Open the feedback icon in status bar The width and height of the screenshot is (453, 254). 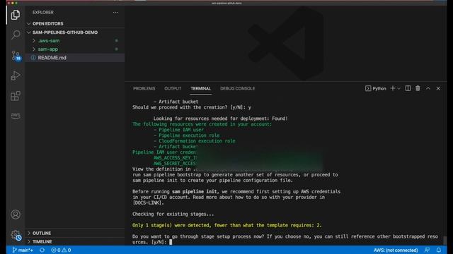coord(427,250)
